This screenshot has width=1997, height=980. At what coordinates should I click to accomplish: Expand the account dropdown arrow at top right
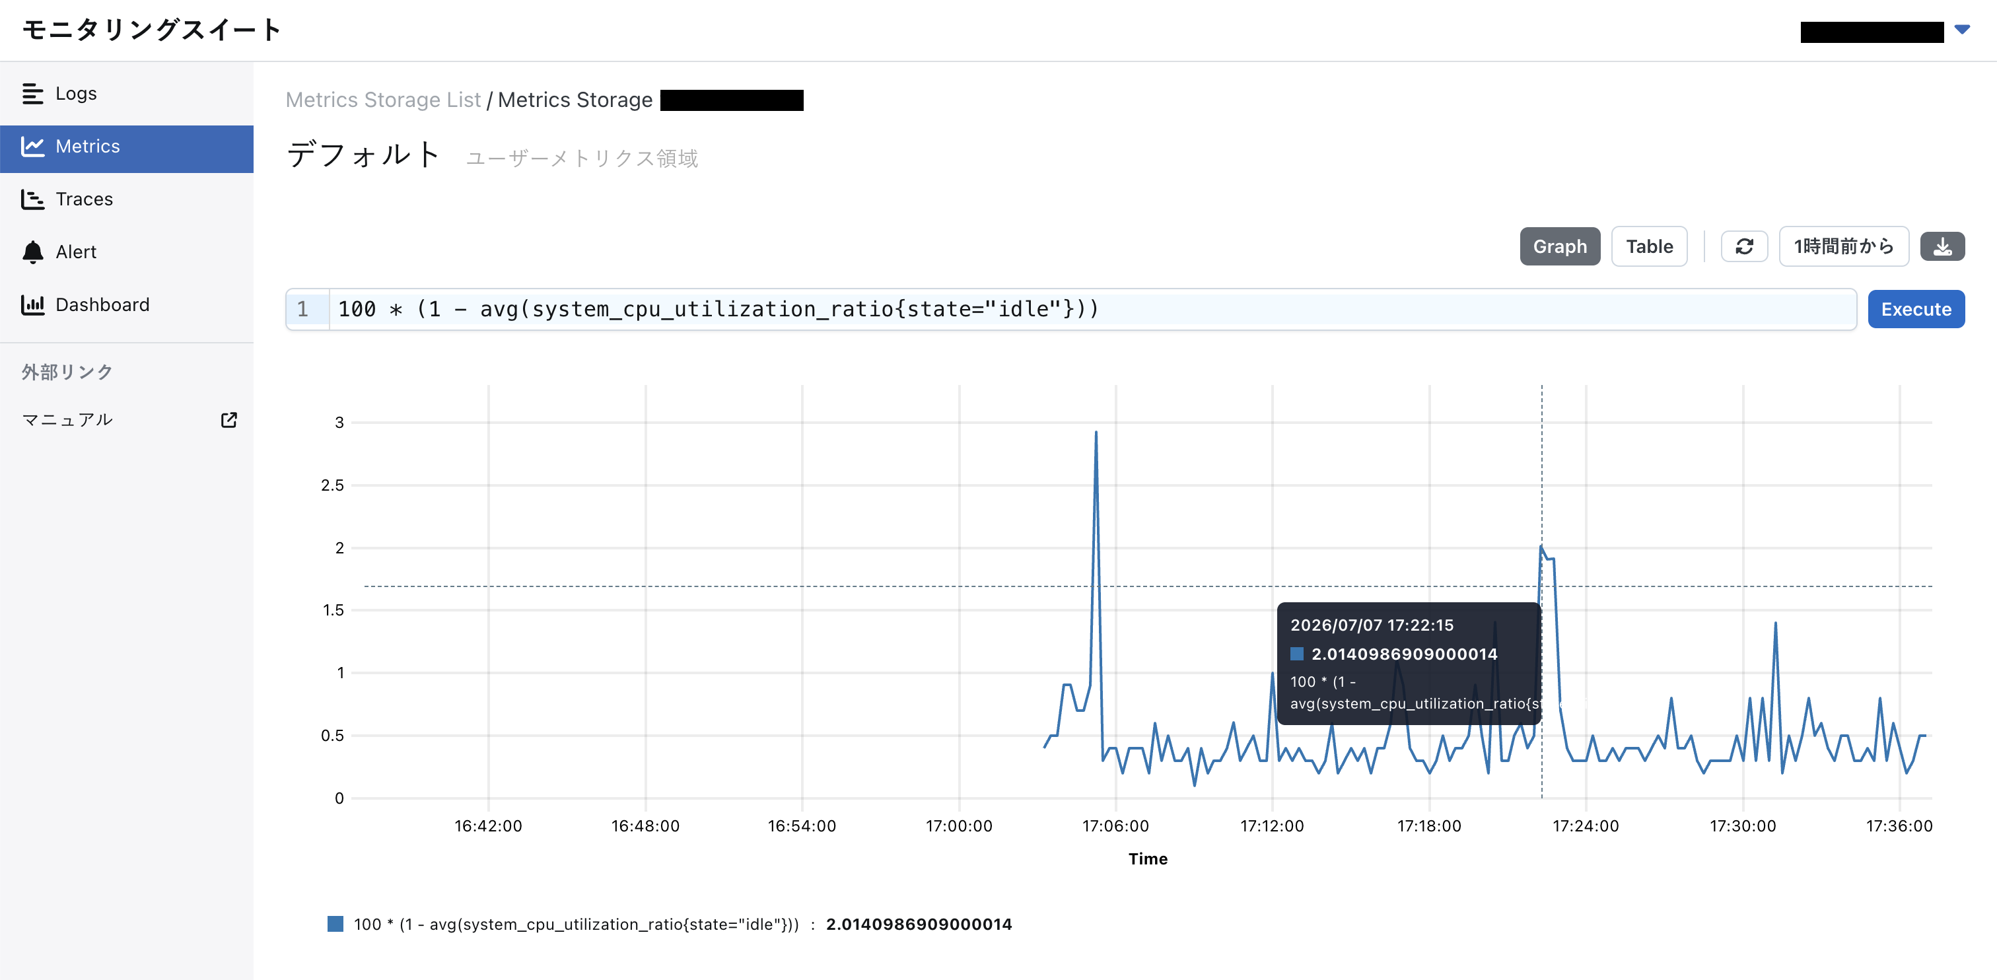tap(1962, 30)
